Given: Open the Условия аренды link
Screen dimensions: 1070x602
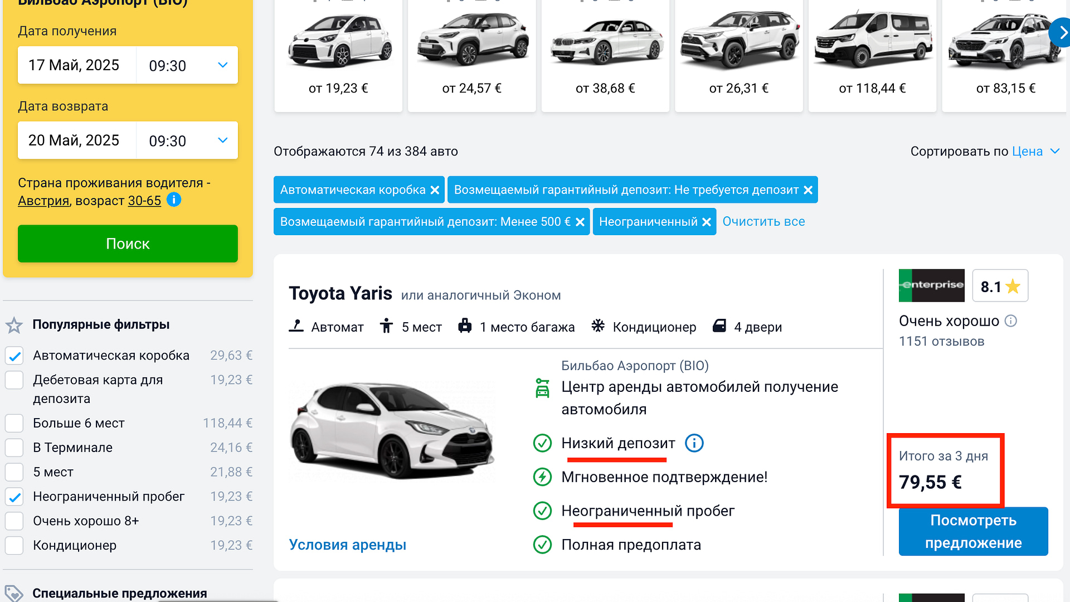Looking at the screenshot, I should click(347, 545).
